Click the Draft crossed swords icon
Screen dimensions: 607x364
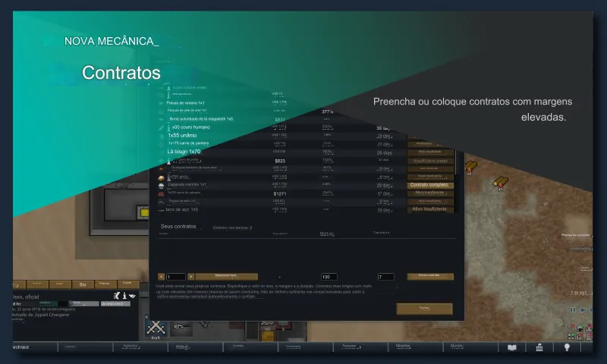pyautogui.click(x=156, y=328)
